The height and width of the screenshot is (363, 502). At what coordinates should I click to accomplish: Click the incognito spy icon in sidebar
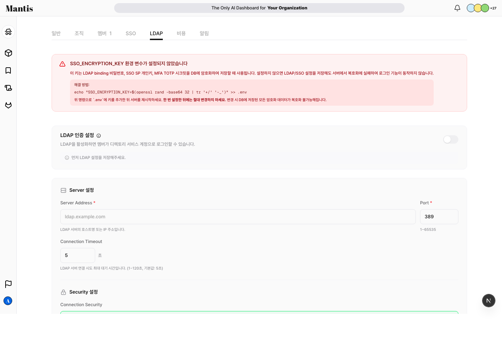[x=8, y=32]
